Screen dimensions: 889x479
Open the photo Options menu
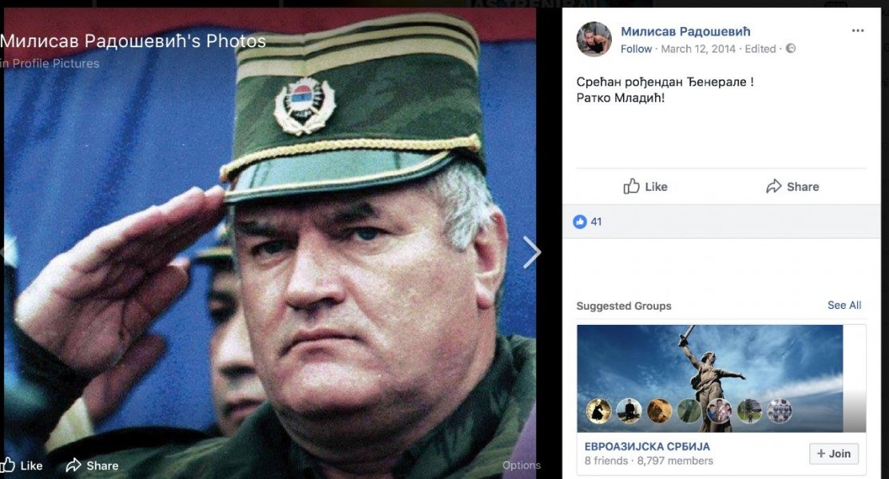click(521, 465)
